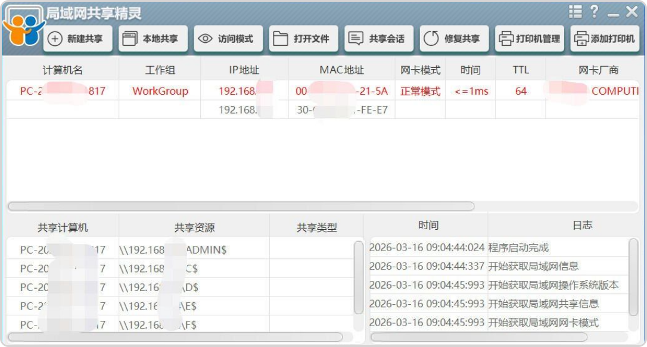Screen dimensions: 647x347
Task: Click the New Share (新建共享) toolbar button
Action: pos(77,39)
